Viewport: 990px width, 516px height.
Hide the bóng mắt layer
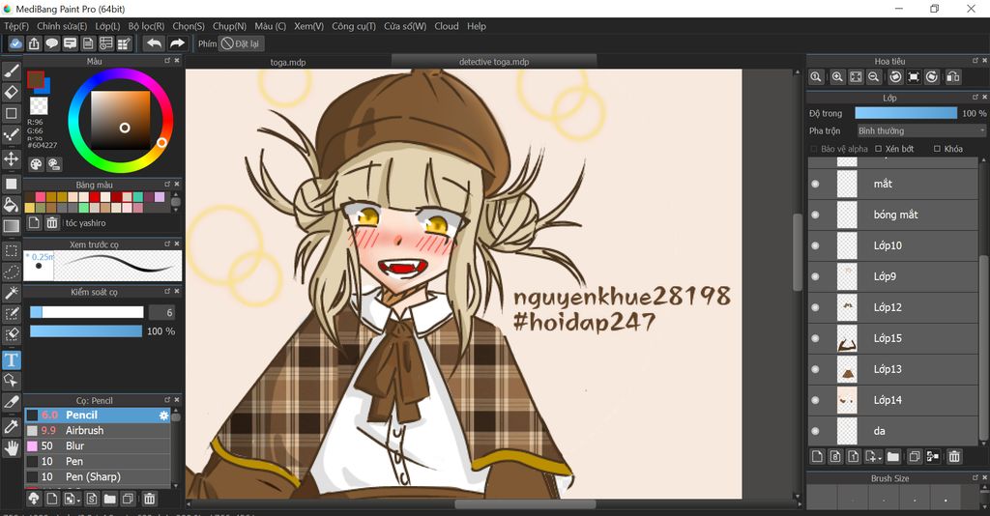click(815, 215)
